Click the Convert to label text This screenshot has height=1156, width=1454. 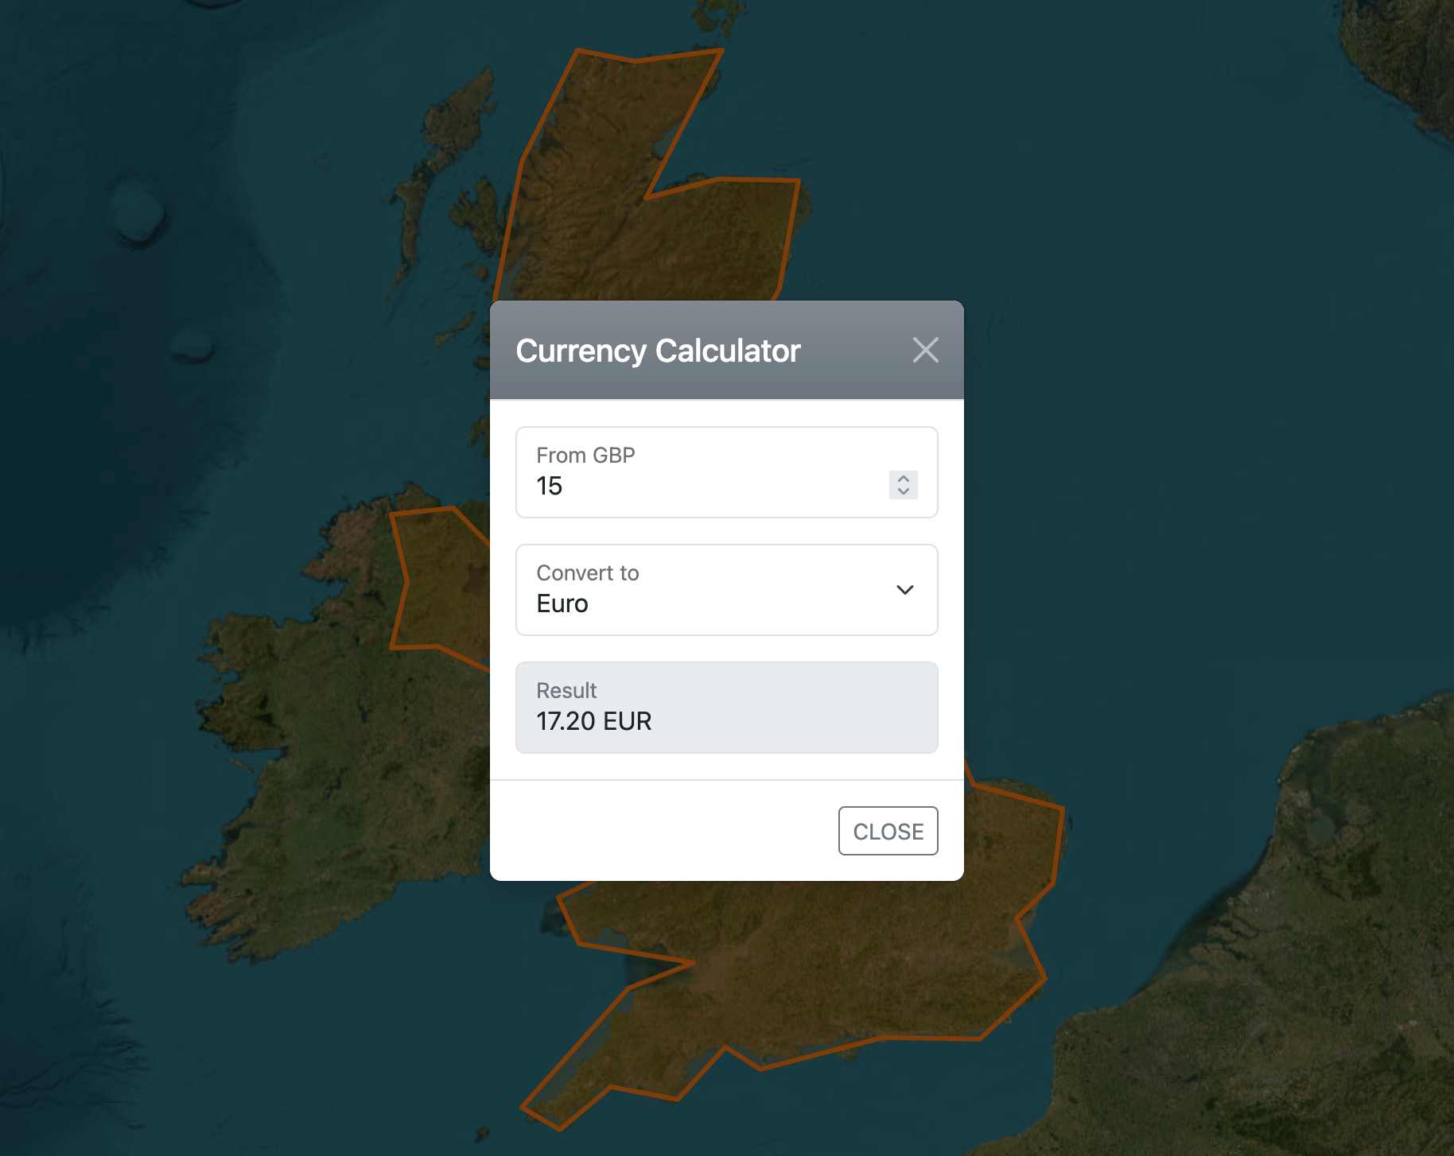[x=587, y=572]
